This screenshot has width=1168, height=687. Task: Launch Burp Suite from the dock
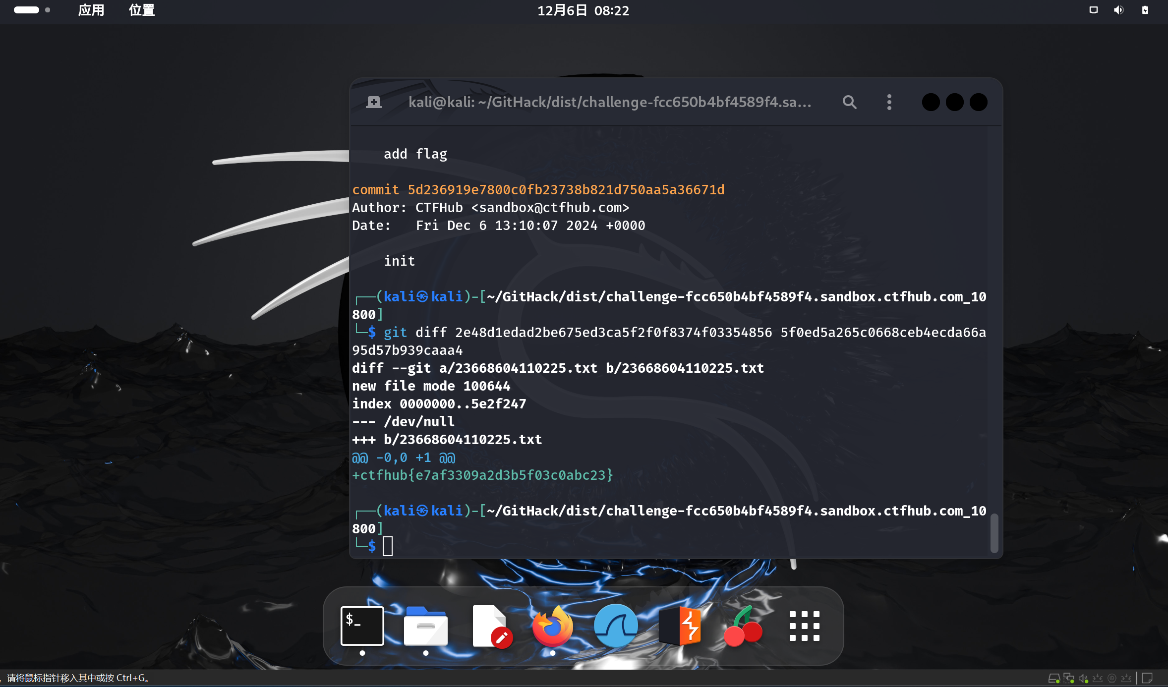(680, 626)
